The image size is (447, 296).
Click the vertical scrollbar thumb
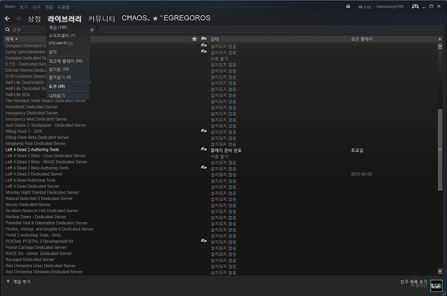[x=440, y=150]
